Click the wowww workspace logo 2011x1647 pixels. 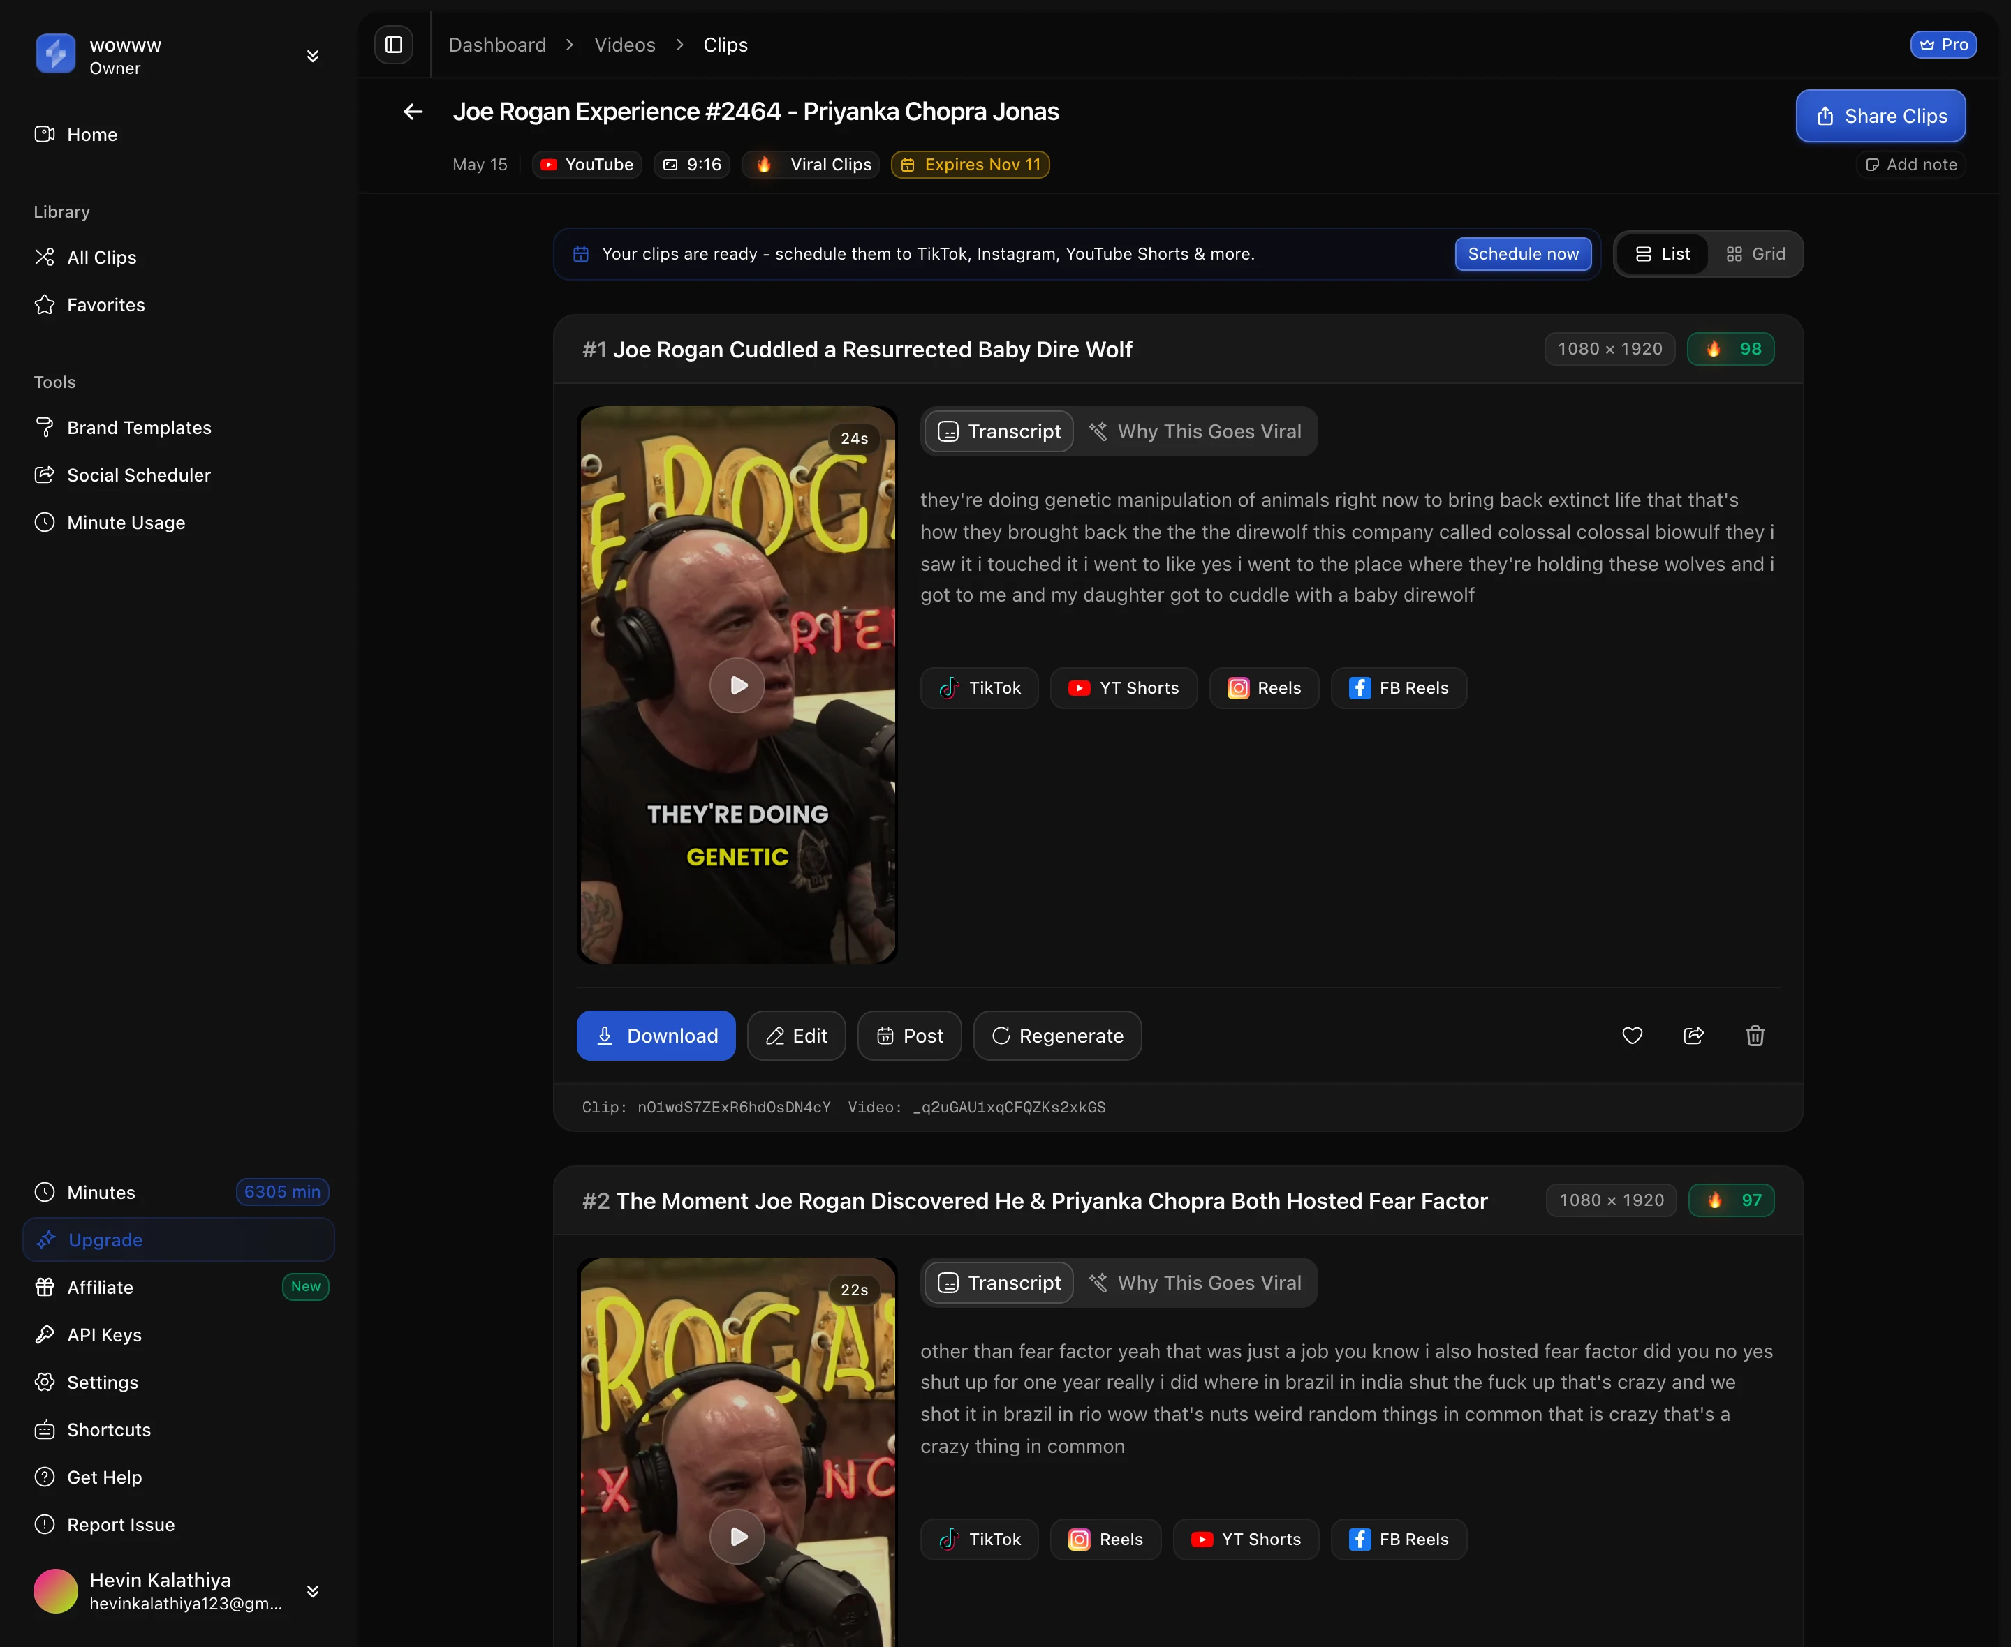56,53
